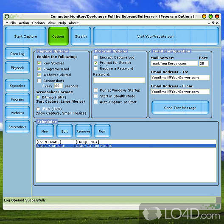Open the Options menu in the menu bar
Screen dimensions: 224x224
point(38,23)
